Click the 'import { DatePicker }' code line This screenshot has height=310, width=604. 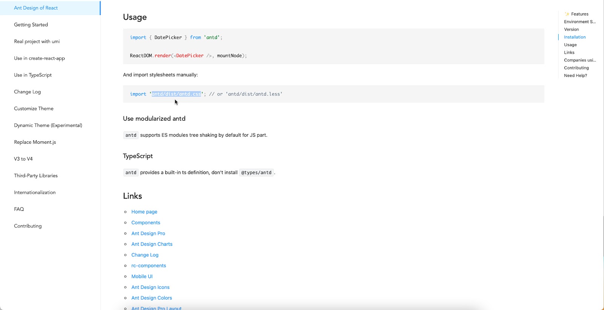[x=176, y=38]
